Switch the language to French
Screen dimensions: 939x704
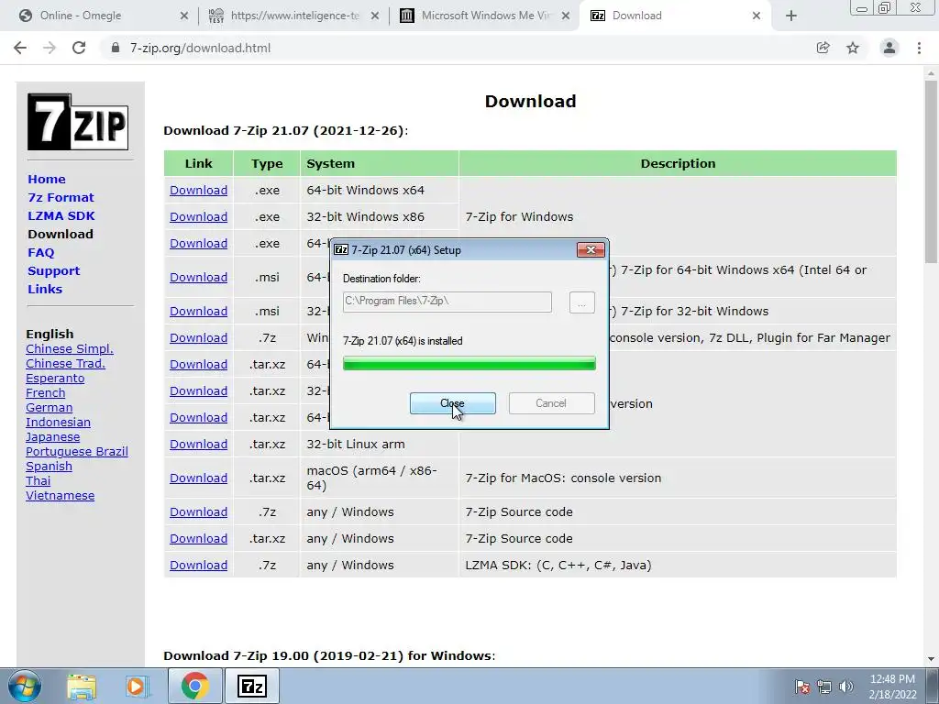click(46, 392)
